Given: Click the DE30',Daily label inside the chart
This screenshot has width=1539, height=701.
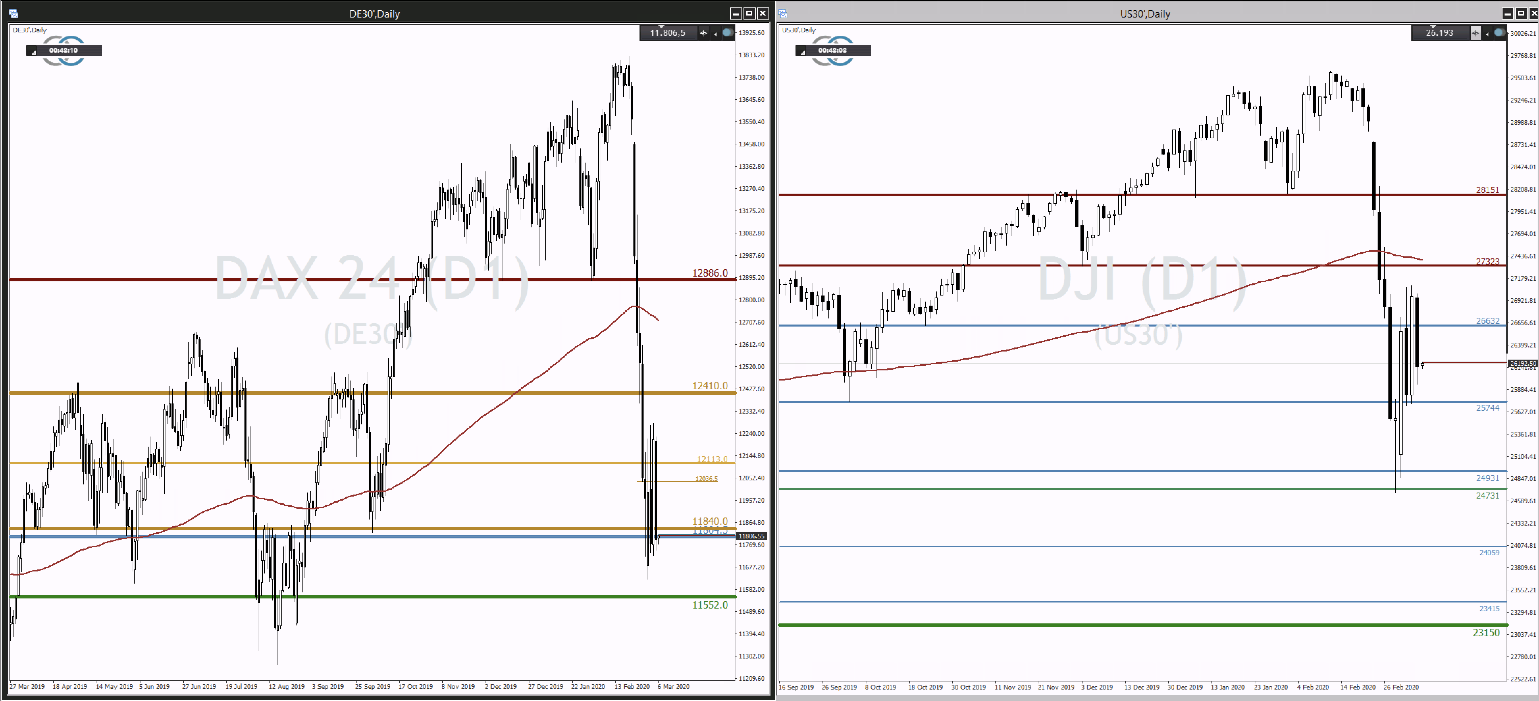Looking at the screenshot, I should [x=30, y=30].
